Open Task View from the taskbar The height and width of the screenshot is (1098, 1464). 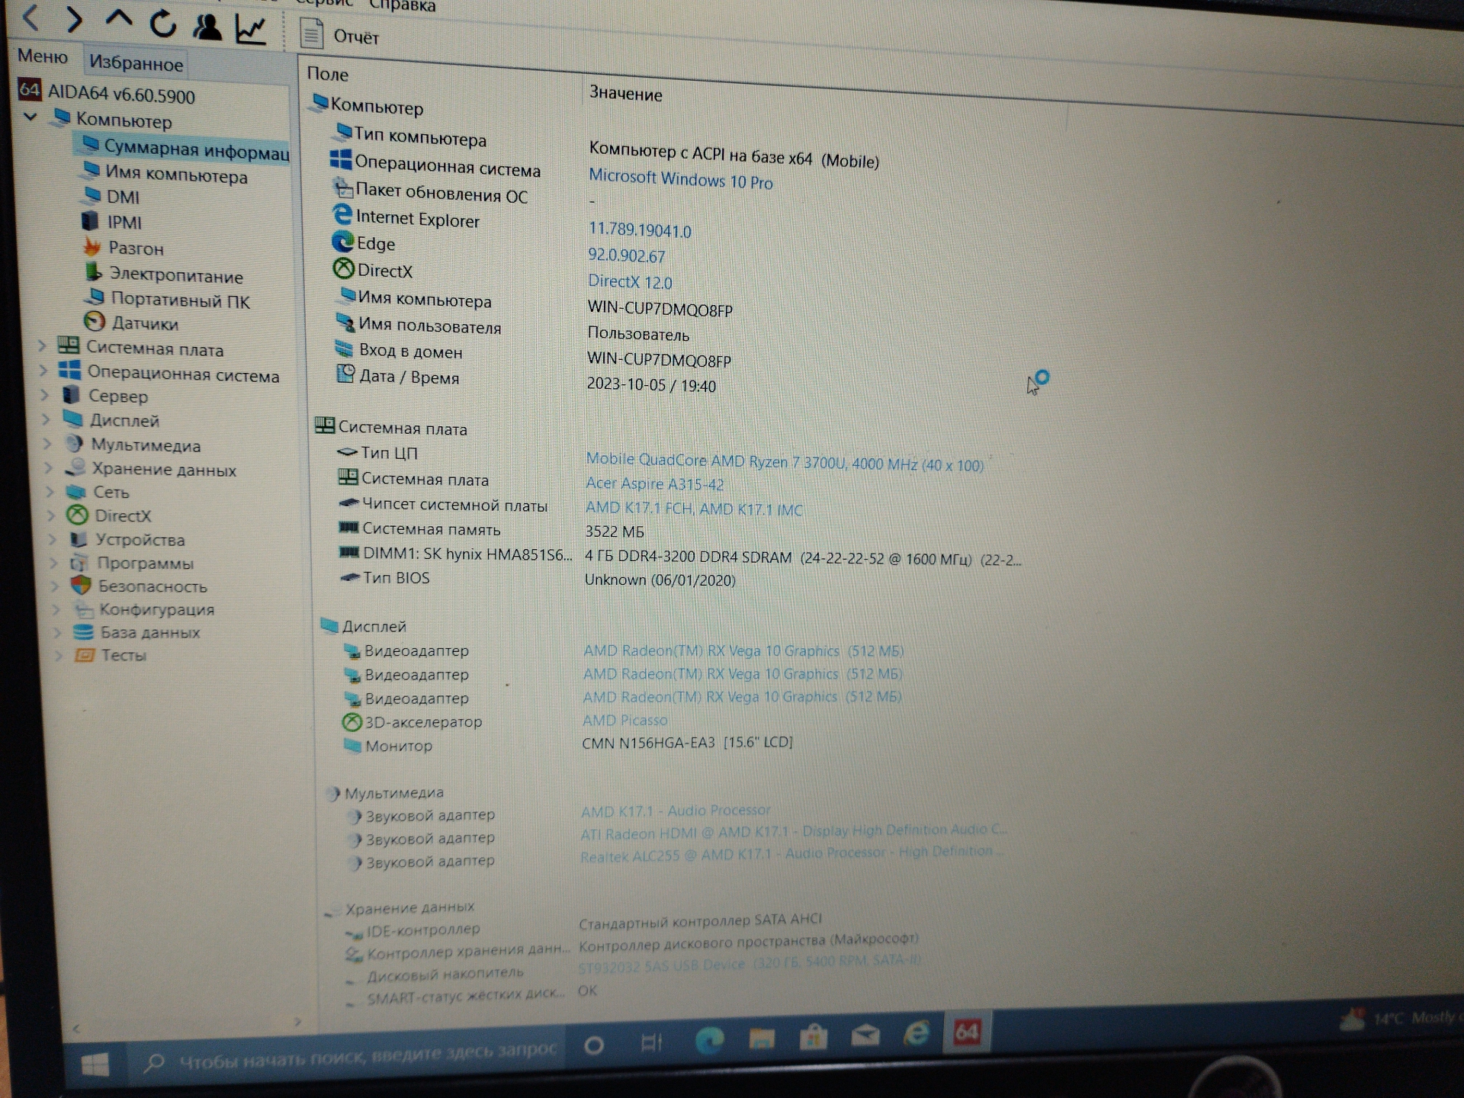[652, 1042]
